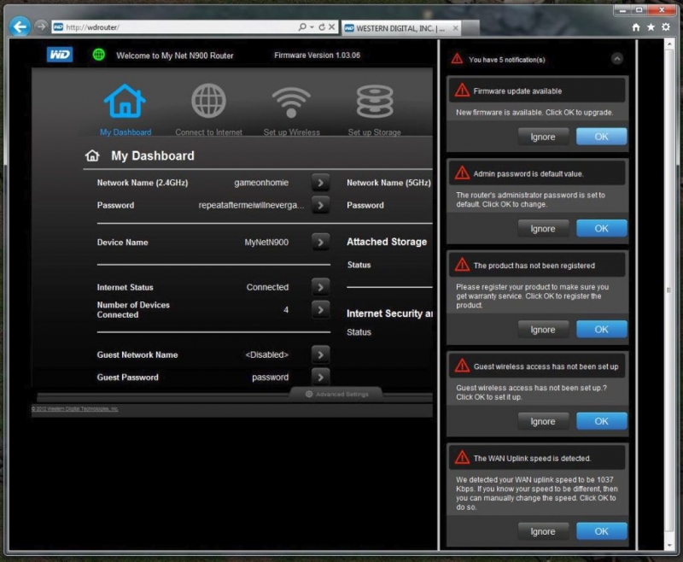
Task: Open the browser favorites star icon
Action: (651, 27)
